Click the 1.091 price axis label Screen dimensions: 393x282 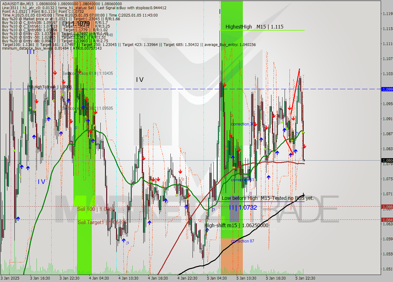tap(387, 119)
